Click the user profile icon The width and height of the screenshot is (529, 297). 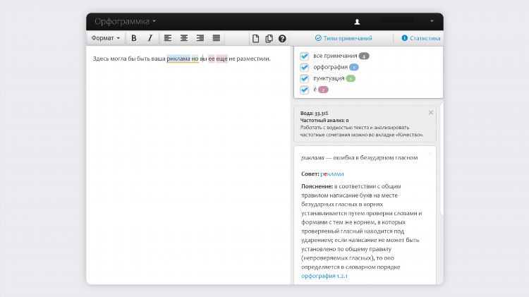coord(357,22)
